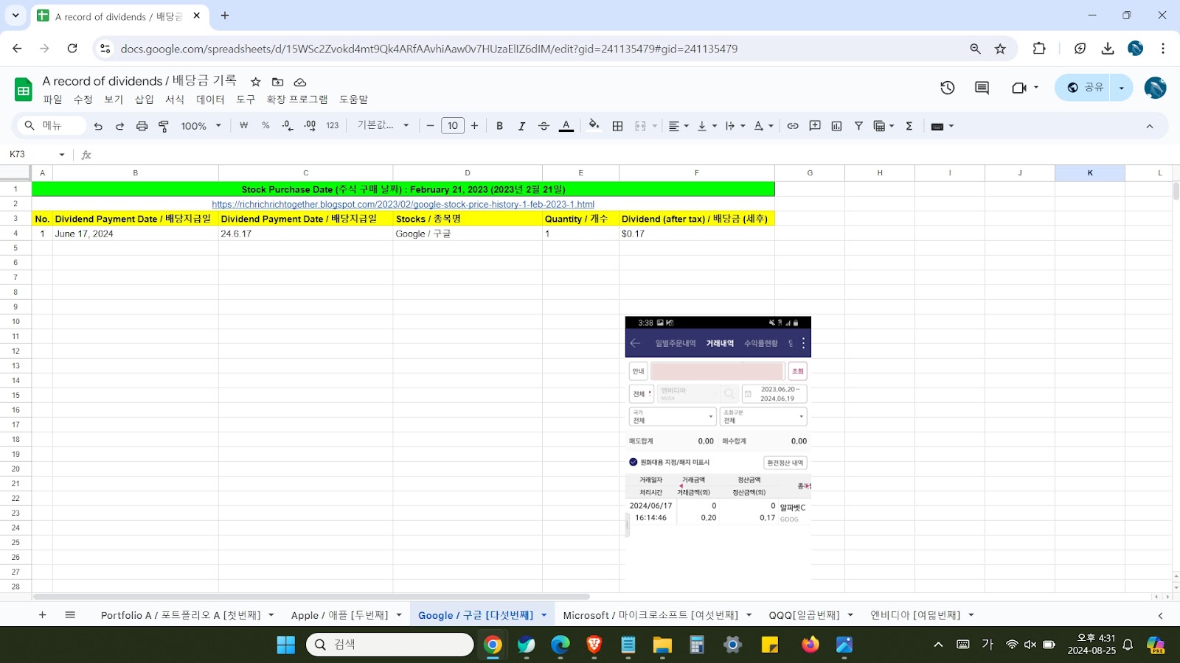Select cell with June 17, 2024
1180x663 pixels.
pos(136,234)
